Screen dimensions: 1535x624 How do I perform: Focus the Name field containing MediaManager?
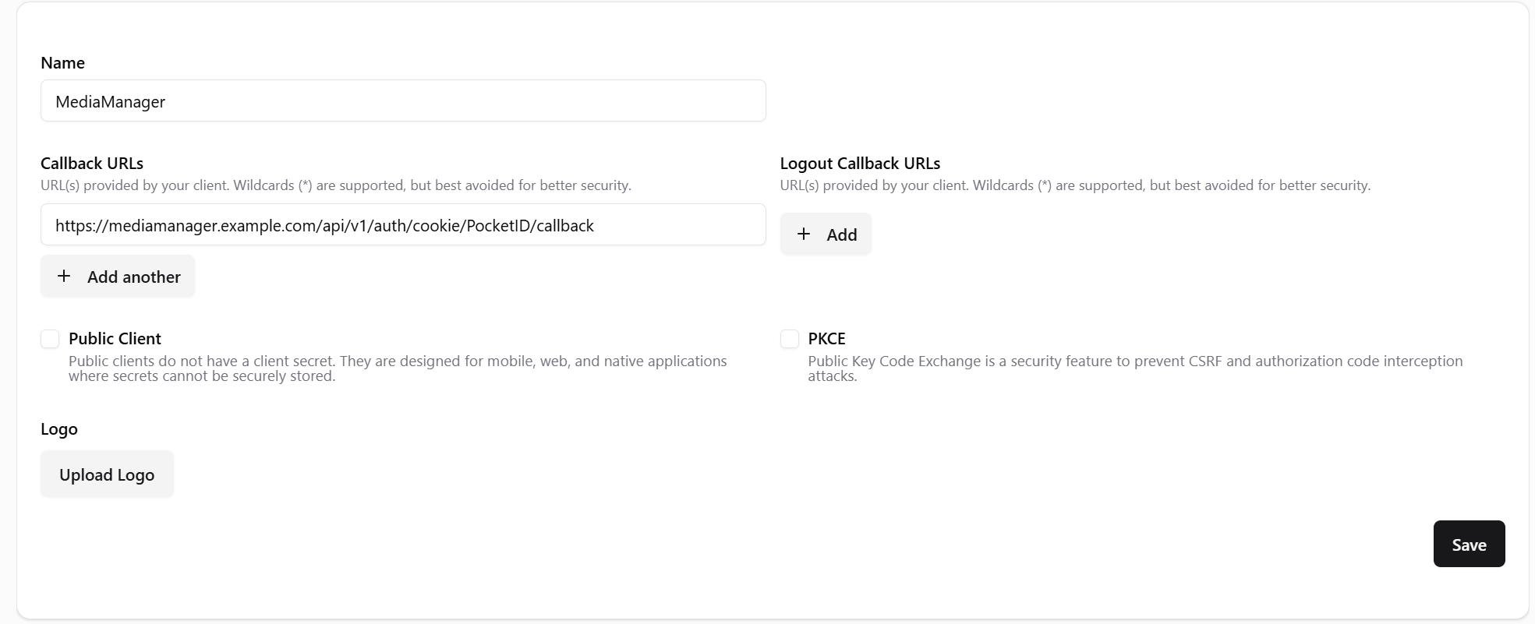tap(403, 101)
